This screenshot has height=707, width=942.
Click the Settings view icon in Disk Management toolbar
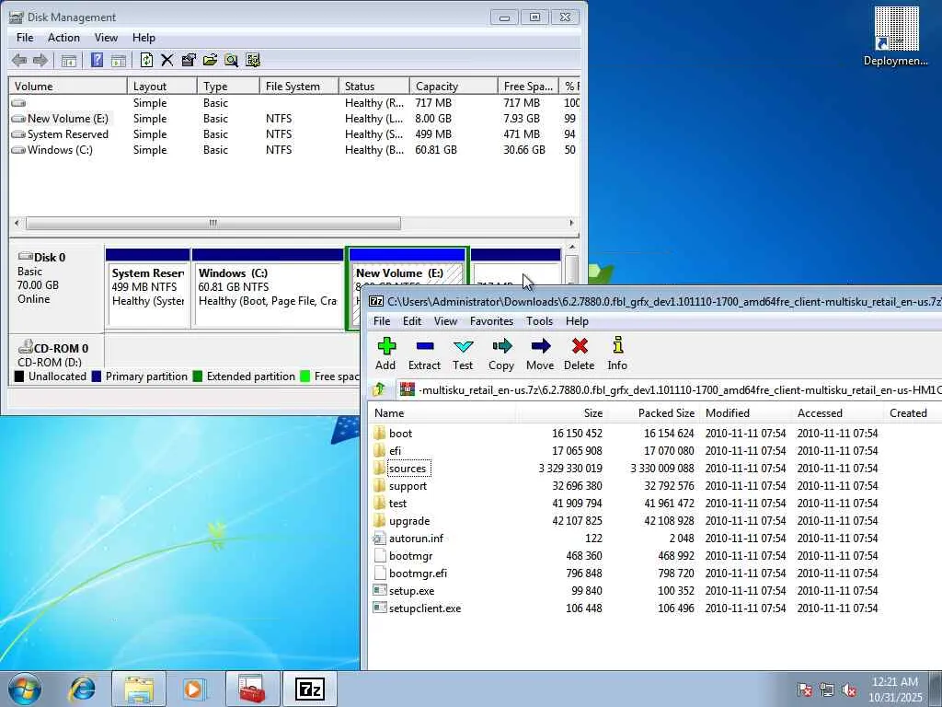coord(253,60)
